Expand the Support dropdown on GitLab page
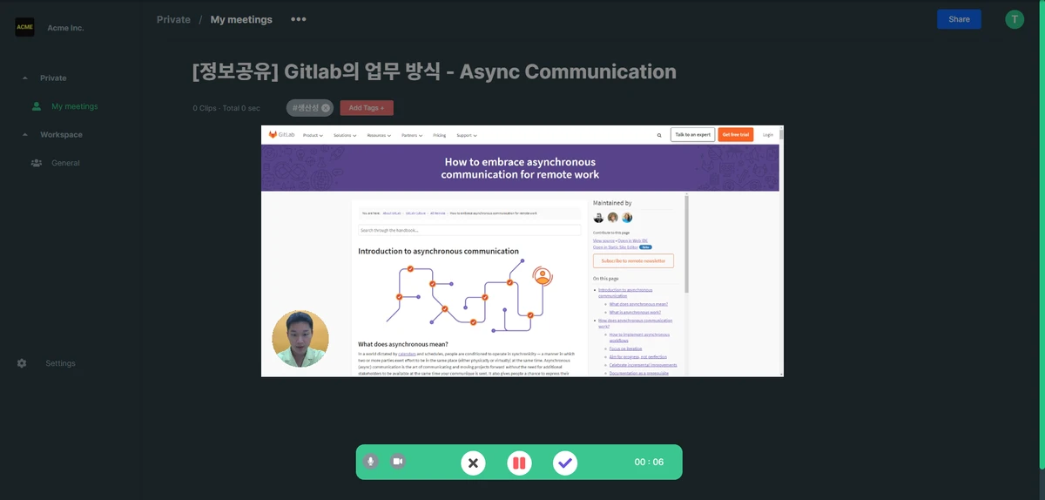 tap(467, 136)
